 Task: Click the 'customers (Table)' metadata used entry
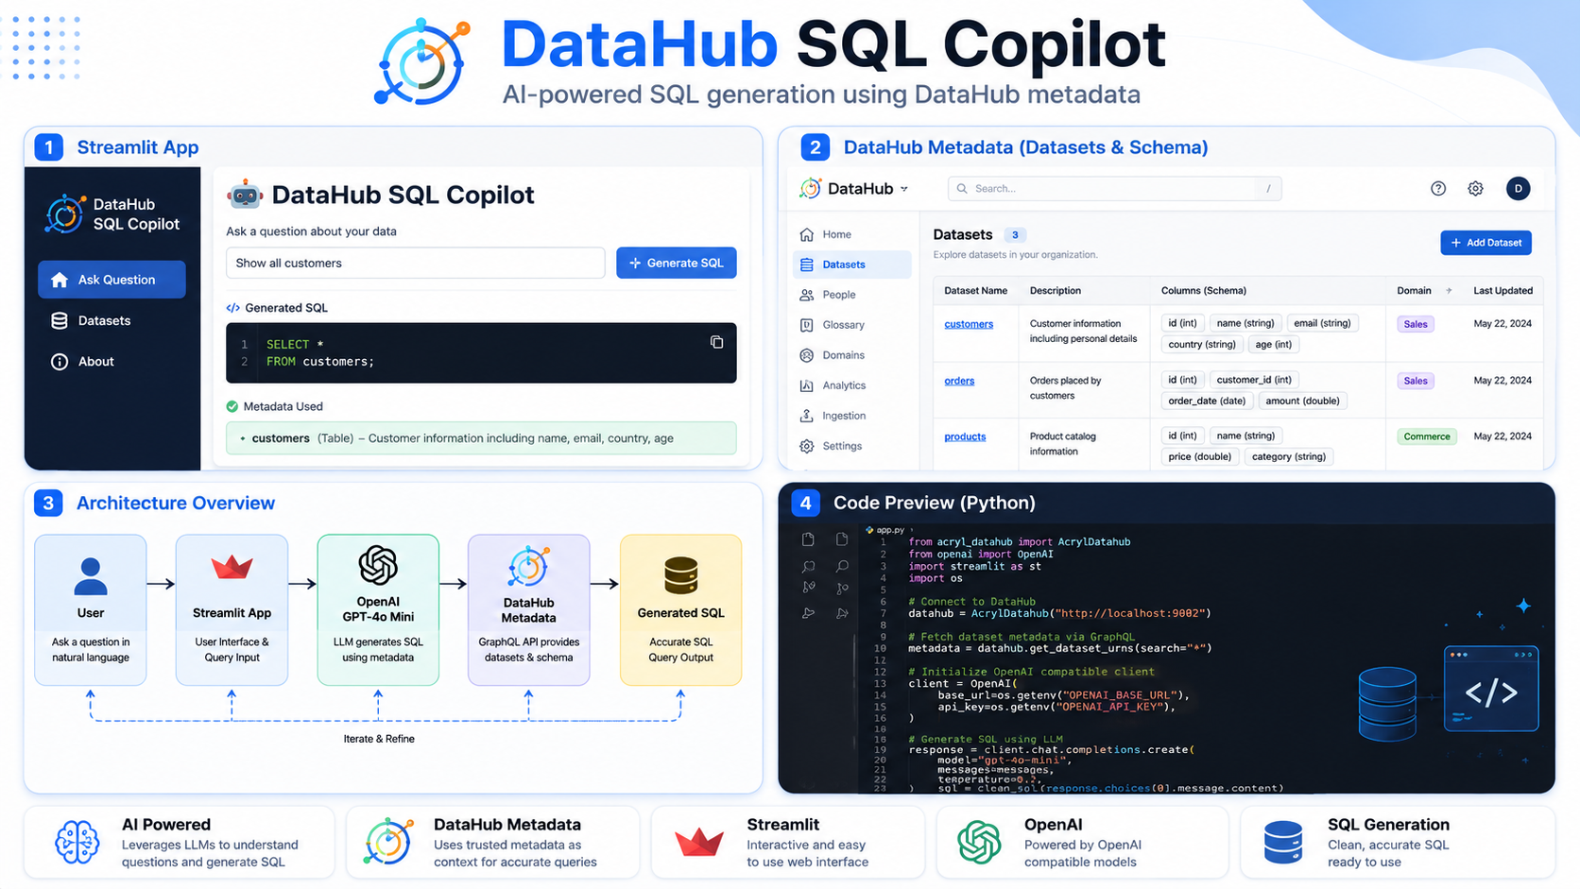(481, 438)
